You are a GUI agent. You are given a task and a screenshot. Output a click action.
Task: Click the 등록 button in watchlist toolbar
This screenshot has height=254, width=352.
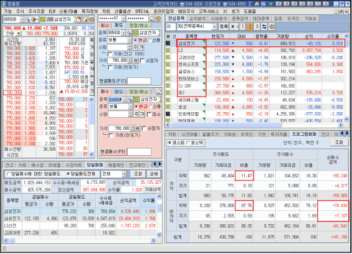tap(224, 27)
